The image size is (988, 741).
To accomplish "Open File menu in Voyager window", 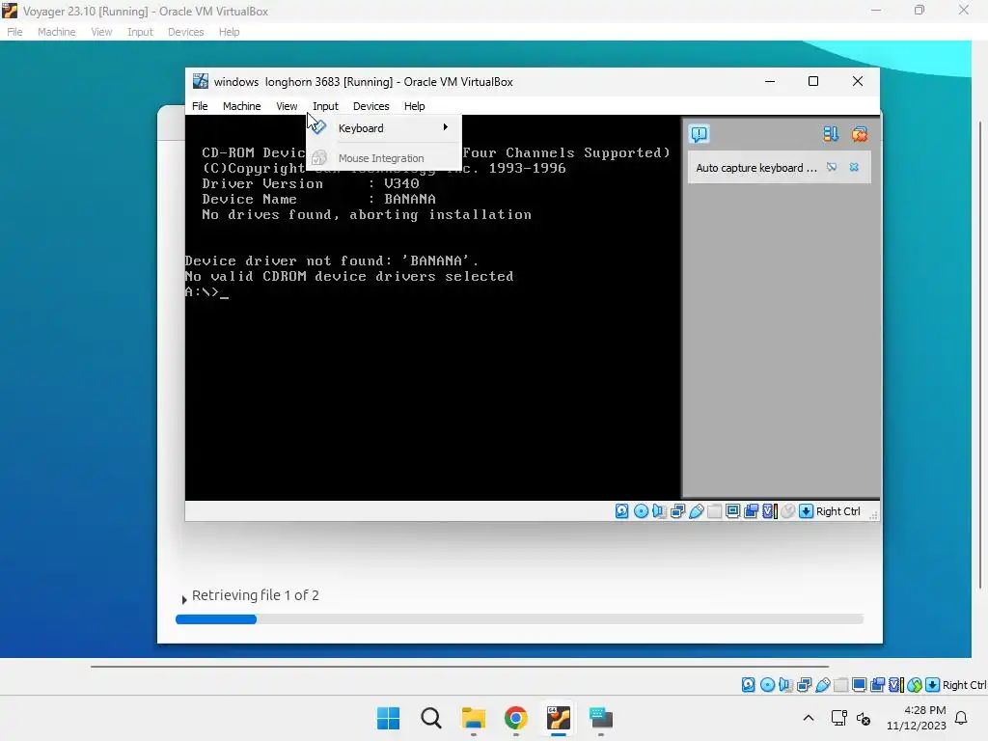I will 14,32.
